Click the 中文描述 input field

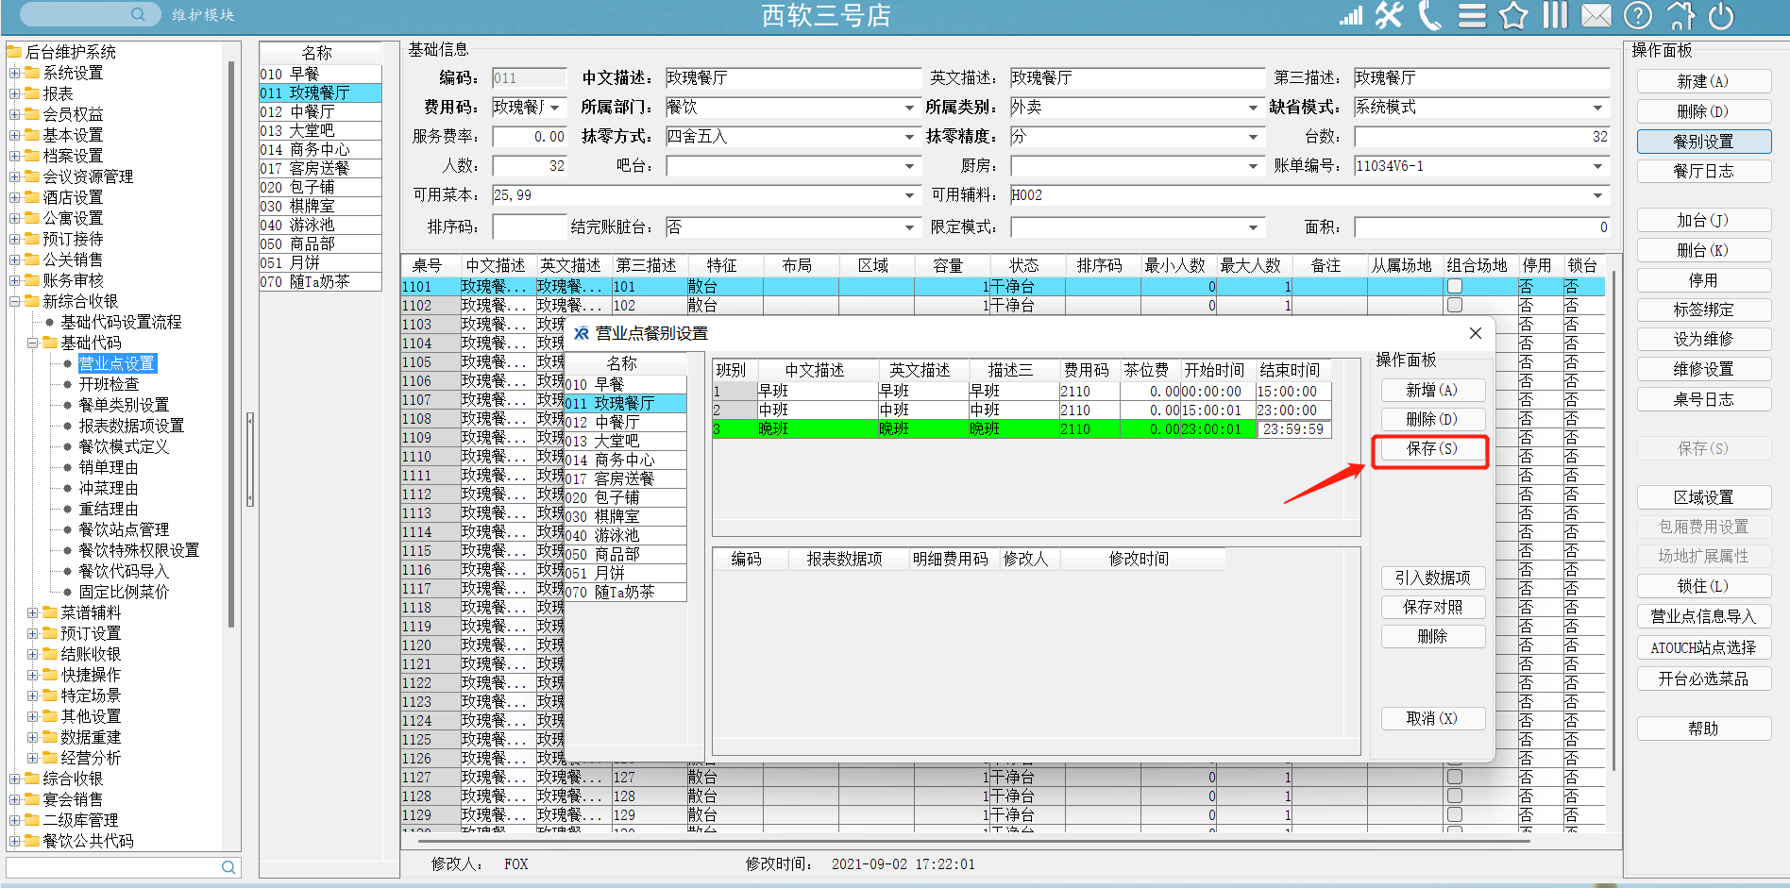click(793, 78)
